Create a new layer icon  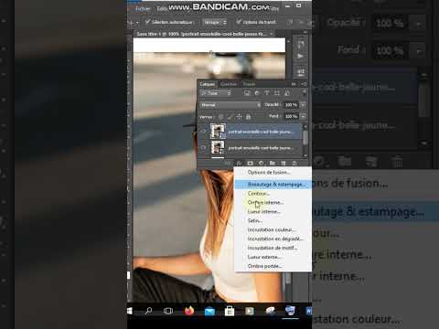(x=284, y=164)
